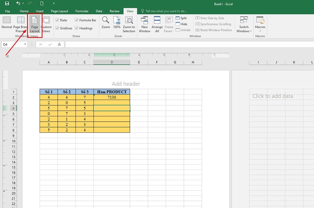Disable the Gridlines checkbox
The width and height of the screenshot is (314, 208).
tap(57, 28)
